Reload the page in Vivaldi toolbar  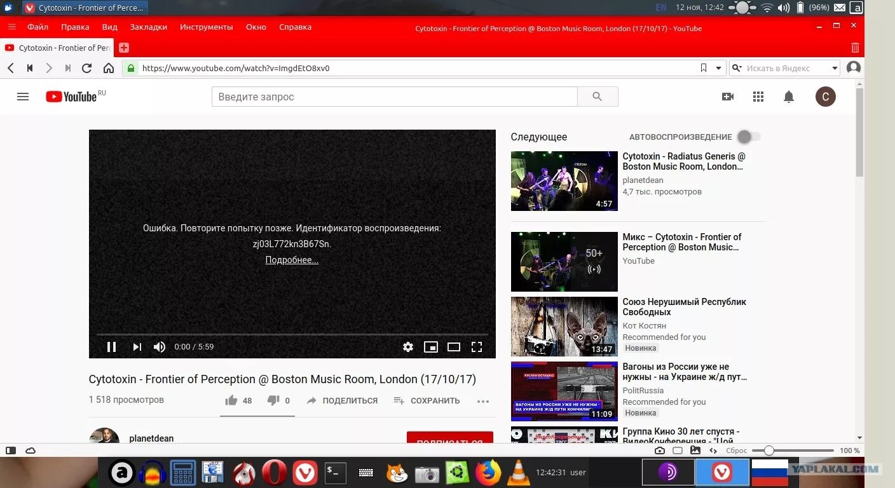(x=87, y=68)
